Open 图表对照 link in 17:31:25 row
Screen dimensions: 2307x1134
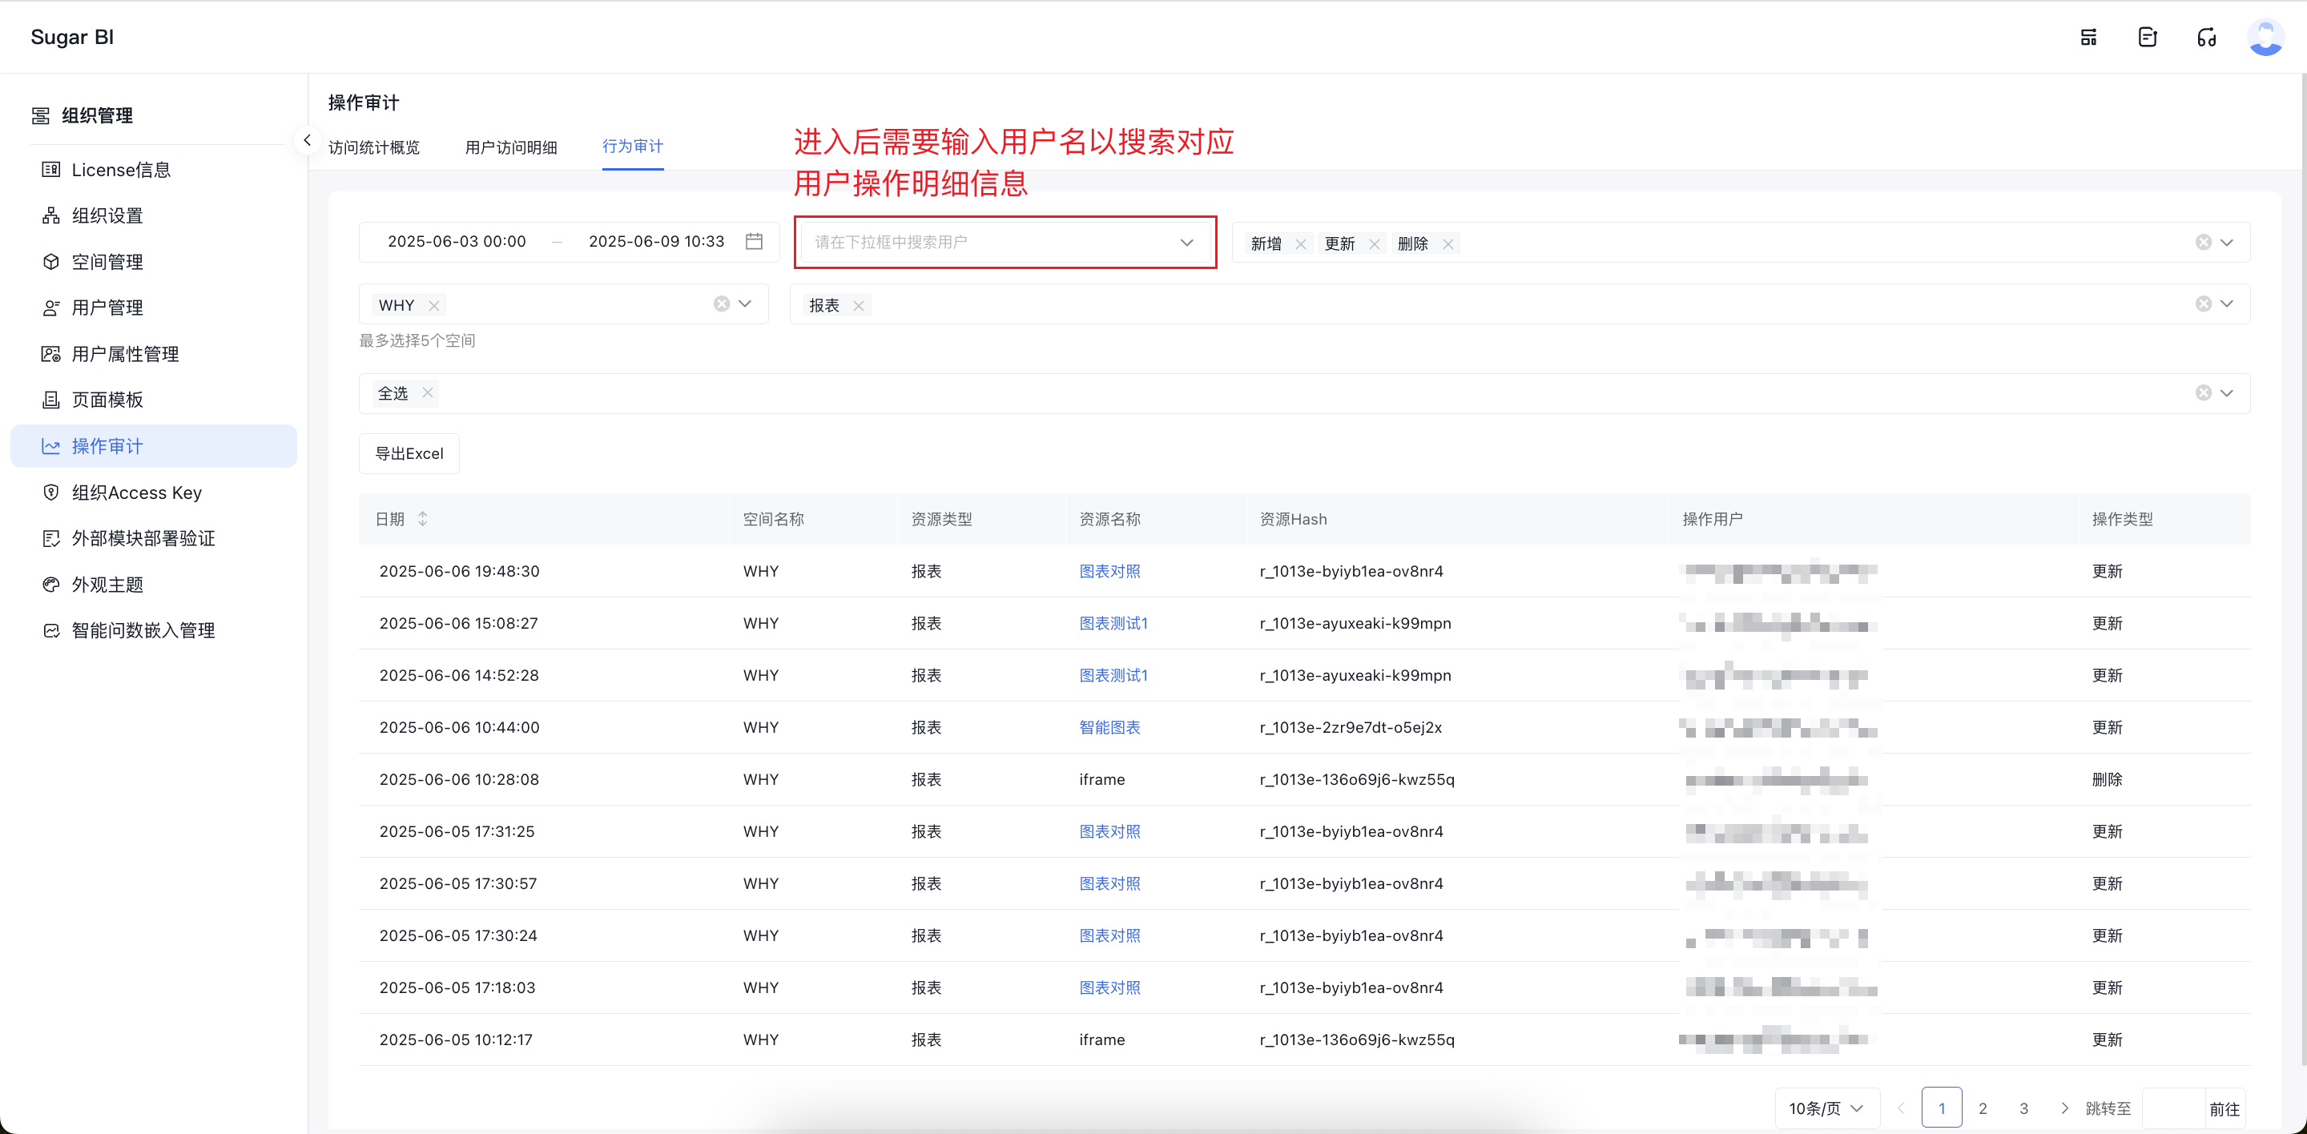click(x=1109, y=831)
